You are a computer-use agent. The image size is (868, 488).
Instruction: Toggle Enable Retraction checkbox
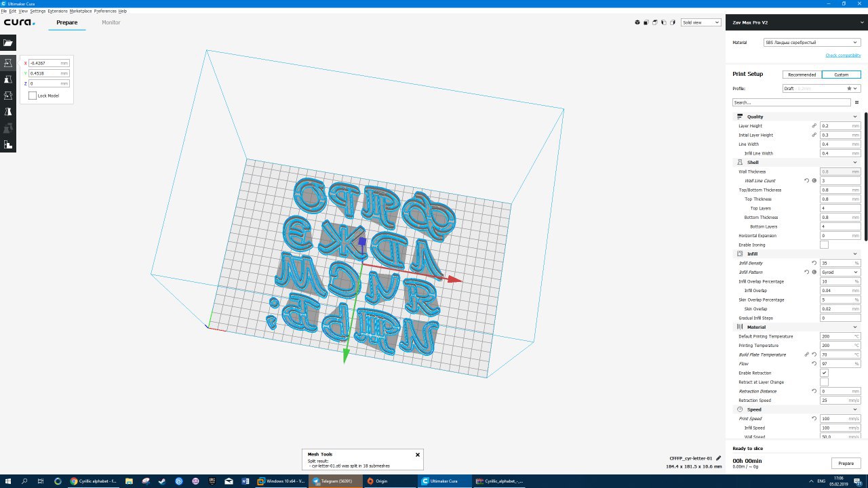(x=824, y=373)
